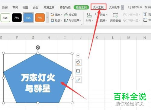The image size is (151, 110).
Task: Expand the shape styles gallery arrow
Action: [47, 17]
